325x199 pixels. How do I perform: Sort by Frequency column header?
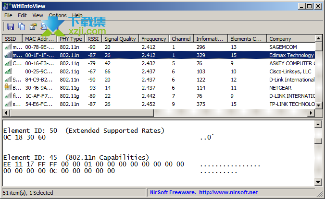coord(154,39)
